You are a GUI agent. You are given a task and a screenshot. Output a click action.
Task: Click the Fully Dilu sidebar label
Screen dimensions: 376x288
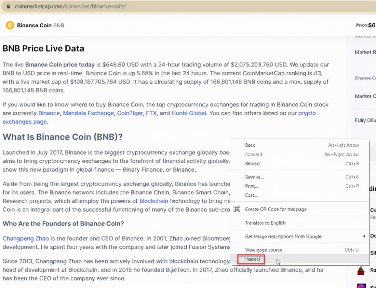click(x=365, y=120)
